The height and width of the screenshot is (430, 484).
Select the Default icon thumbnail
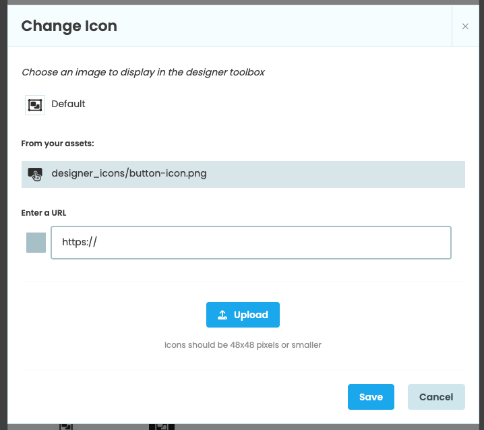[35, 105]
